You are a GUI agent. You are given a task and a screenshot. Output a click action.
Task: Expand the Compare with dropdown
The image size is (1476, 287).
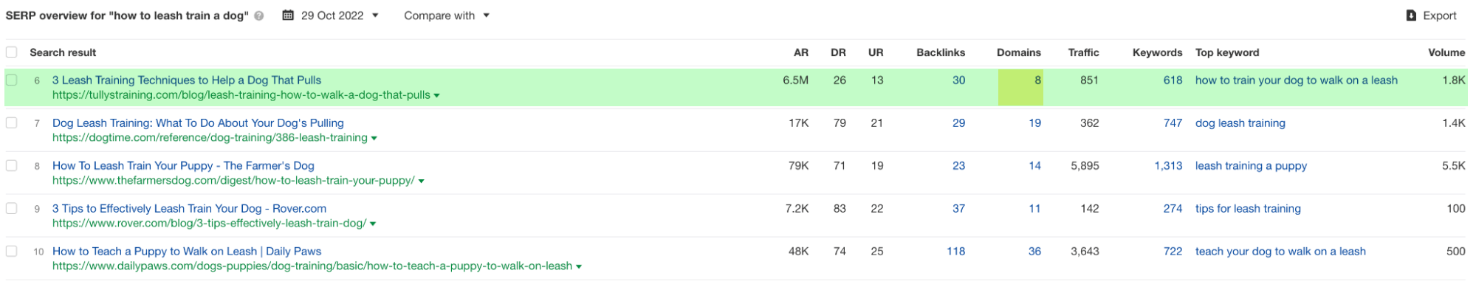[x=447, y=15]
